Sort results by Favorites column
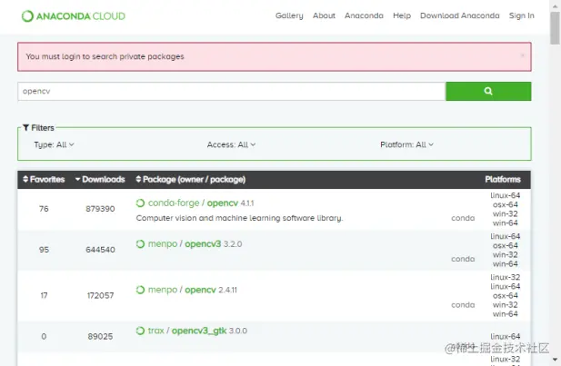This screenshot has width=561, height=366. (x=44, y=180)
